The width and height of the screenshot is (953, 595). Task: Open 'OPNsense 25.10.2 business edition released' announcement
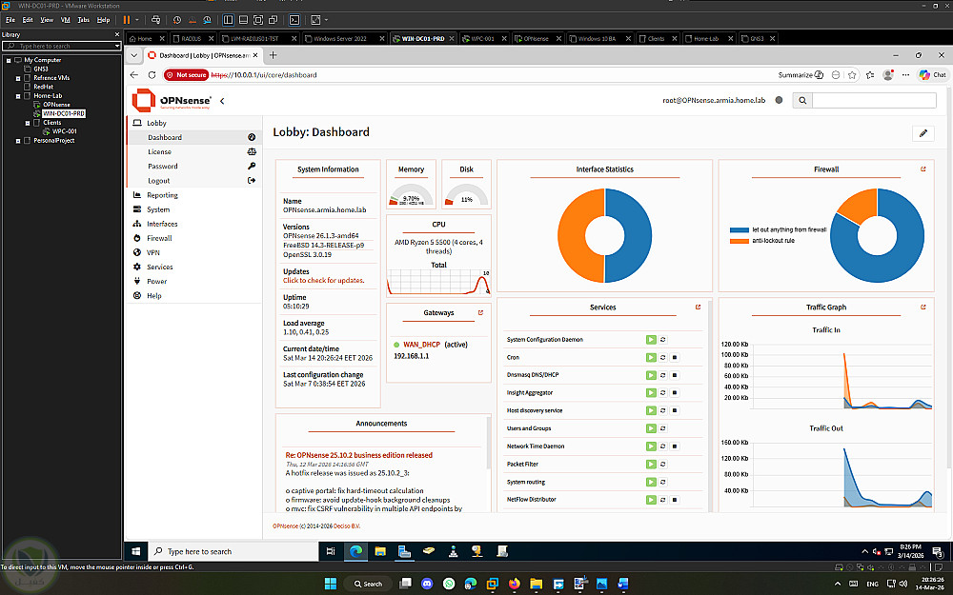pos(358,455)
